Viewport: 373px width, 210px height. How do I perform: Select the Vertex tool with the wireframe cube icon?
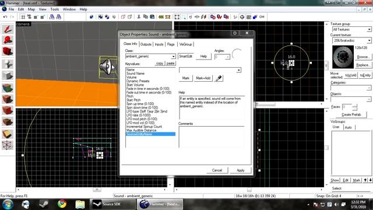coord(8,145)
